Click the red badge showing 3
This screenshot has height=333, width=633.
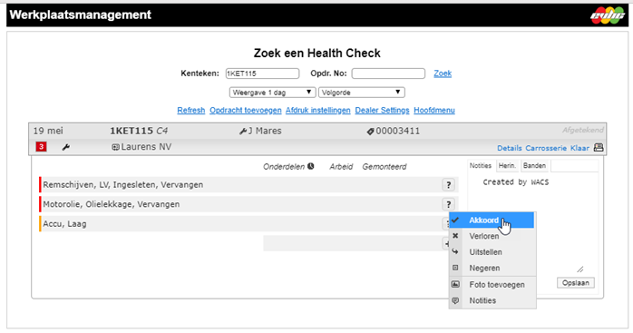click(41, 147)
